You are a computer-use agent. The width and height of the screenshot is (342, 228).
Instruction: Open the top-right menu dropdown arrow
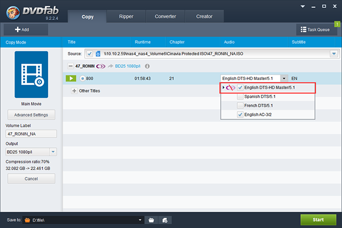click(303, 6)
